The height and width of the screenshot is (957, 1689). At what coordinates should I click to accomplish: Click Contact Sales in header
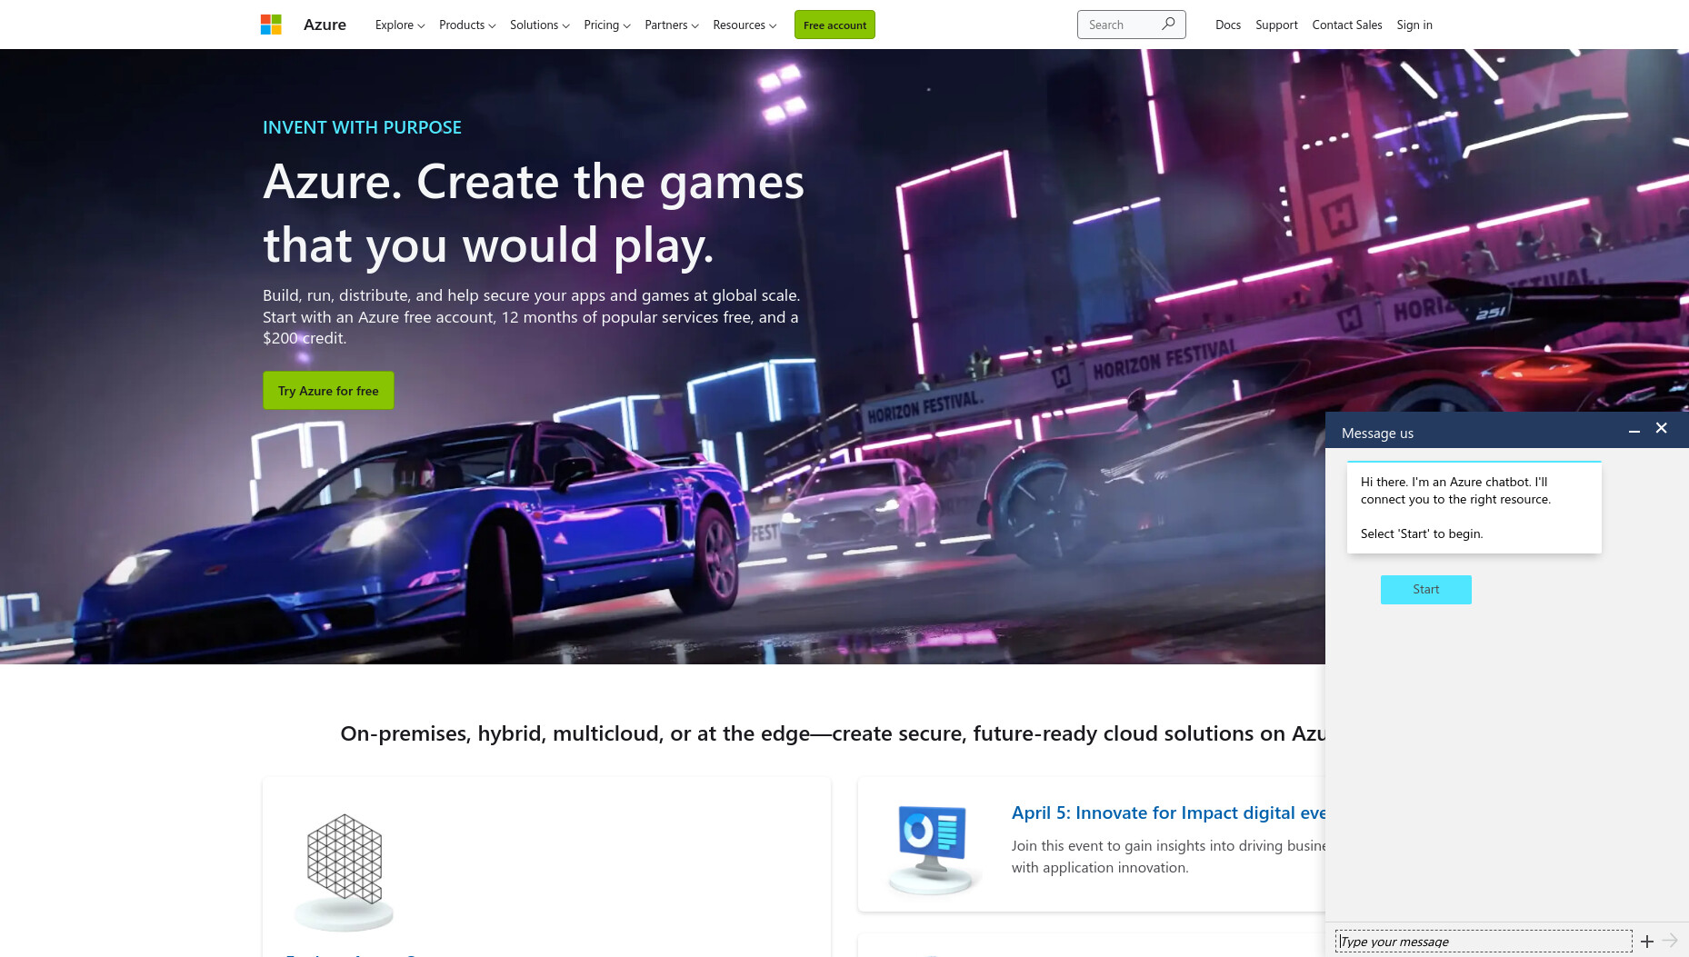pos(1347,25)
